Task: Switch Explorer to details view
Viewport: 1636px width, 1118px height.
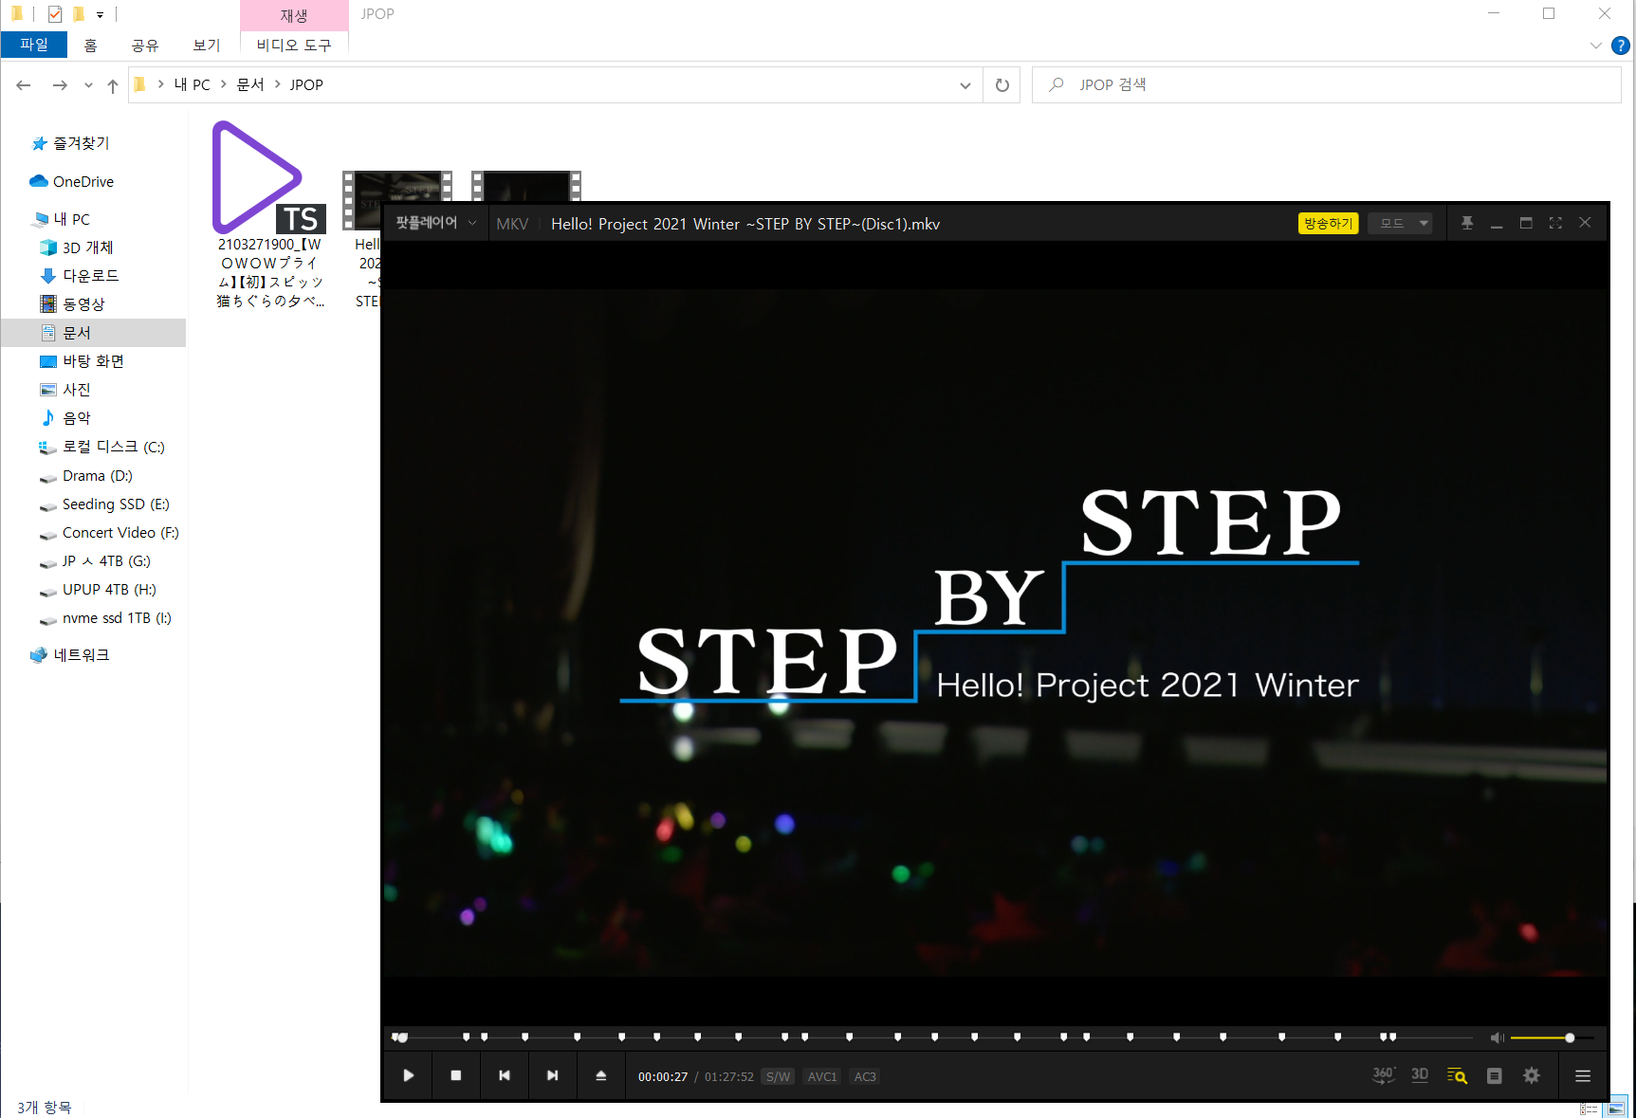Action: 1590,1109
